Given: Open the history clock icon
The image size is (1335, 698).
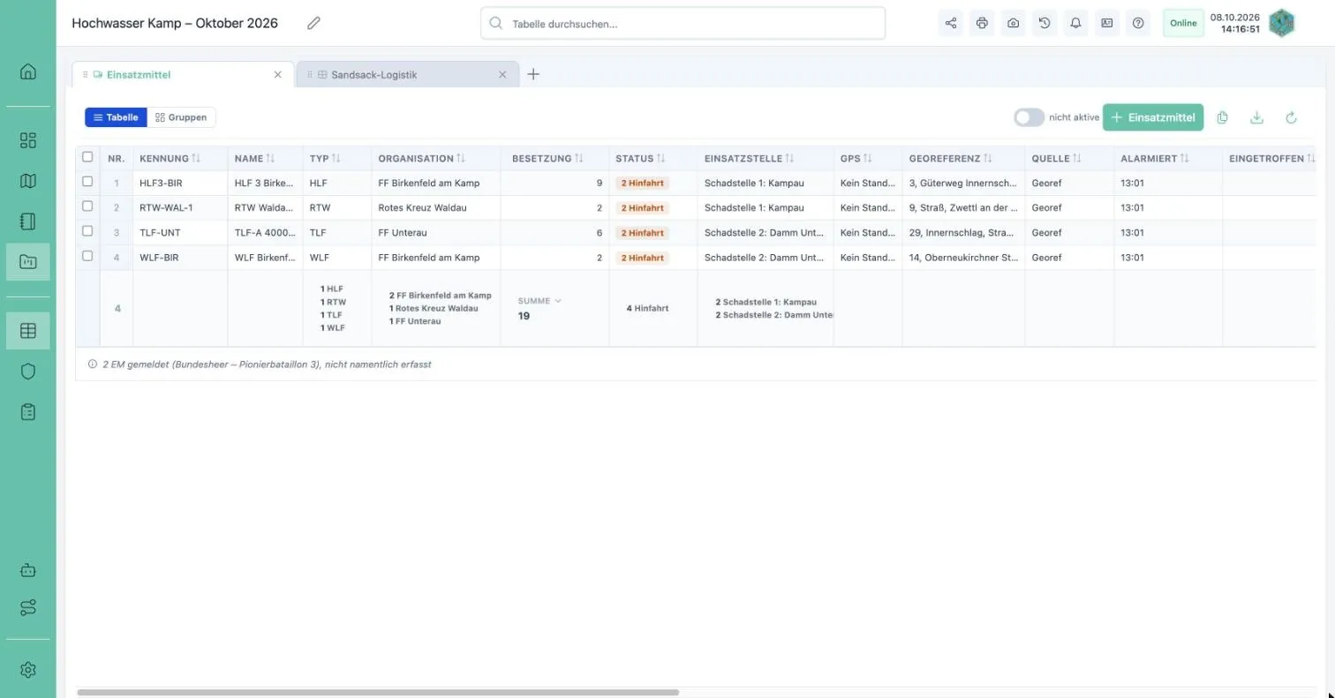Looking at the screenshot, I should (x=1045, y=23).
